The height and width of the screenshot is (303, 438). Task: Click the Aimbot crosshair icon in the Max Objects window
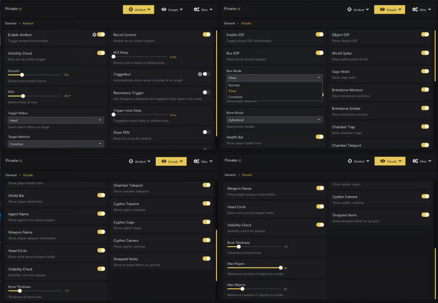[x=350, y=161]
